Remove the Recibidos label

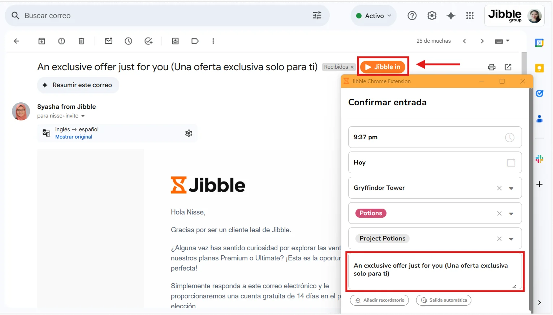click(352, 67)
